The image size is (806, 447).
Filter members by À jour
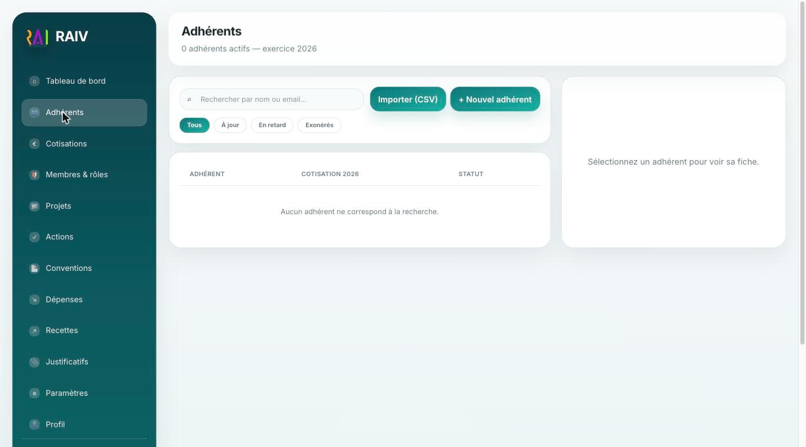tap(230, 125)
